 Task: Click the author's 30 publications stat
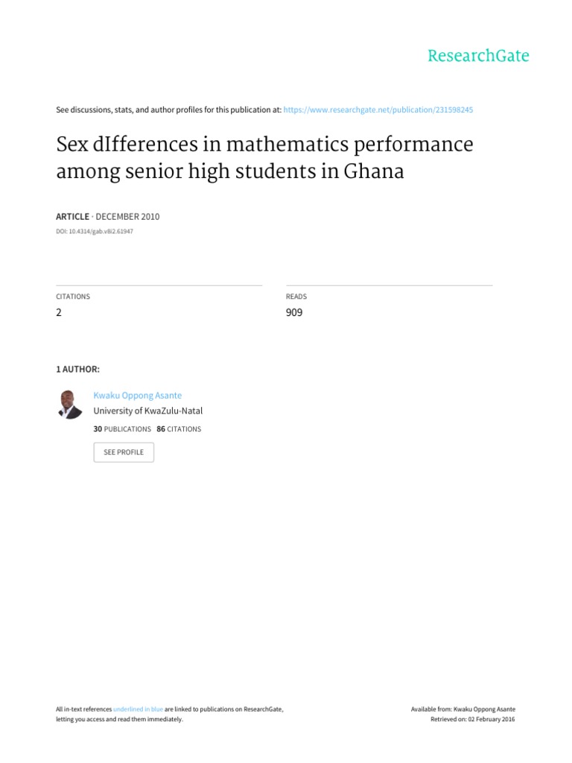coord(121,429)
